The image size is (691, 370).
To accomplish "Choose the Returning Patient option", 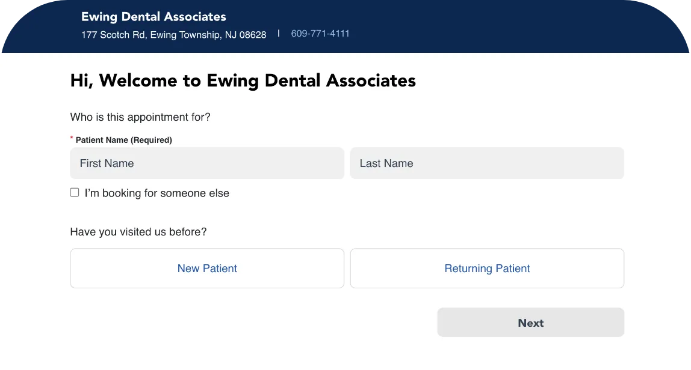I will 487,268.
